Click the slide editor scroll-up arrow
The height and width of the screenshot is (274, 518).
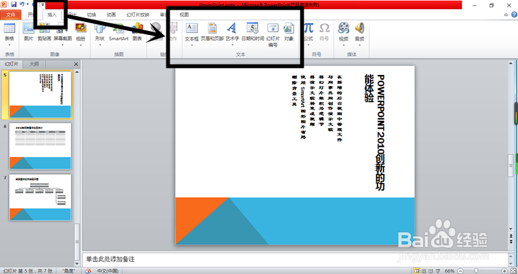pos(512,63)
